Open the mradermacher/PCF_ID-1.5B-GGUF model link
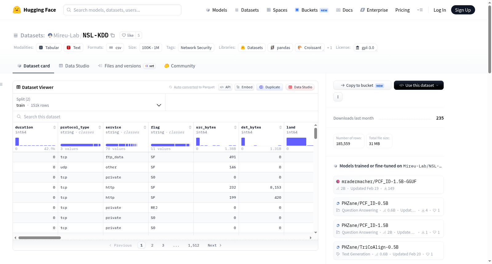This screenshot has width=492, height=264. click(x=379, y=182)
